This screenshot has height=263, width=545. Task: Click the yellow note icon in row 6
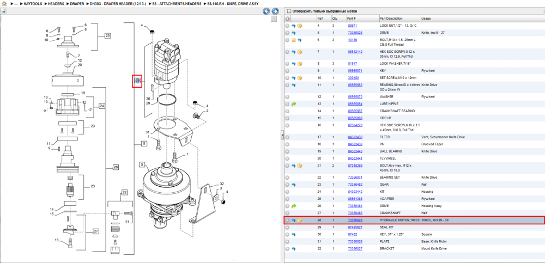pyautogui.click(x=293, y=40)
